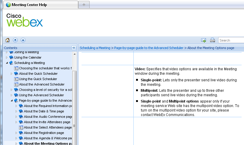Open About the Select Attendees page topic
Image resolution: width=244 pixels, height=145 pixels.
click(48, 127)
